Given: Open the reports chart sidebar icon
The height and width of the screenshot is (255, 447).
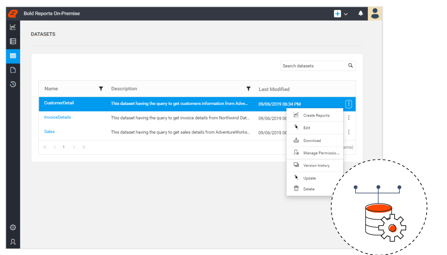Looking at the screenshot, I should coord(13,27).
